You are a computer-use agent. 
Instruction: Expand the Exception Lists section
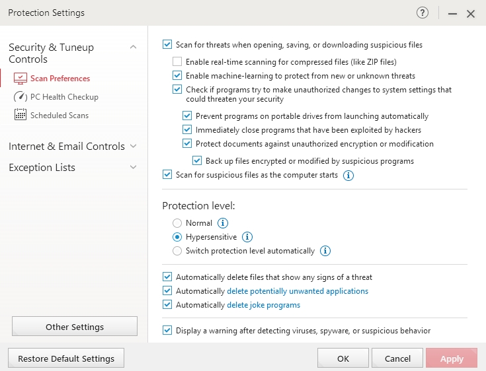(x=133, y=168)
